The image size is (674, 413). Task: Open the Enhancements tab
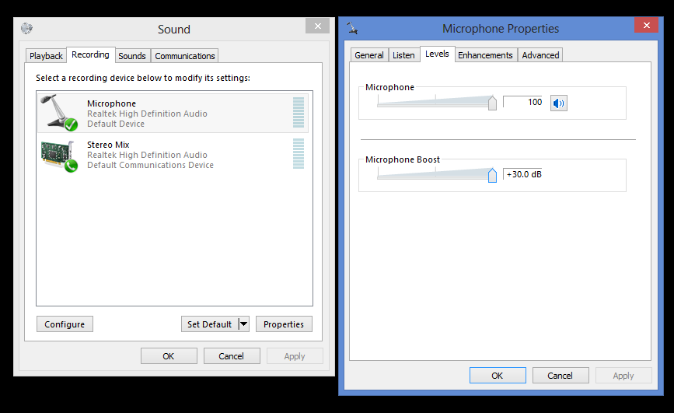coord(485,55)
